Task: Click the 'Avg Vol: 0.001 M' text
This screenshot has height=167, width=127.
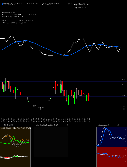Action: (x=81, y=5)
